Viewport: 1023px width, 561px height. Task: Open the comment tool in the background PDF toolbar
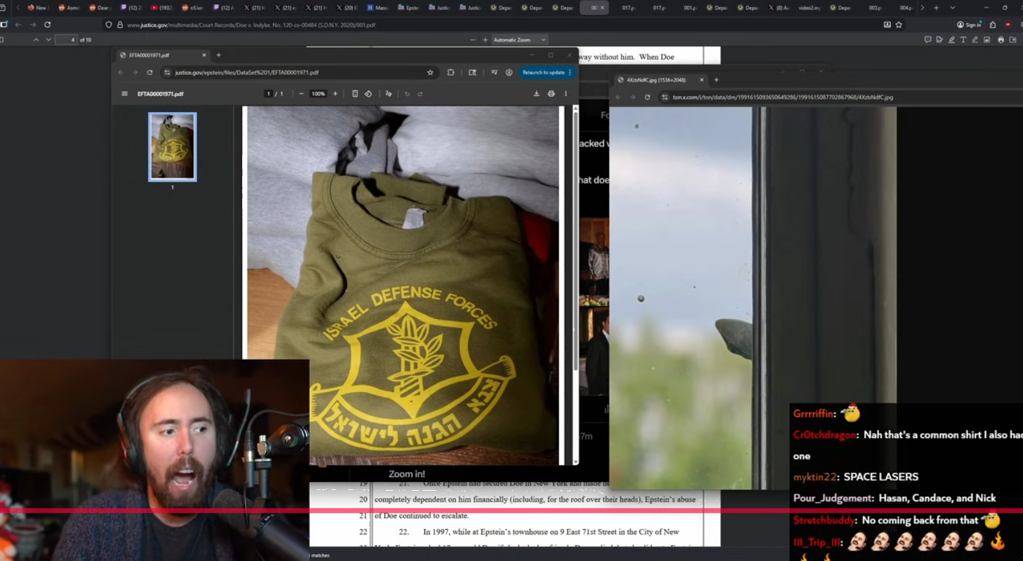(x=928, y=40)
